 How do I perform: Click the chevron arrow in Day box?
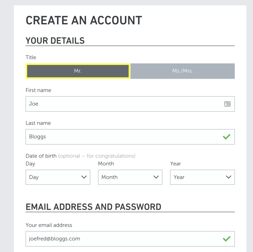[84, 177]
